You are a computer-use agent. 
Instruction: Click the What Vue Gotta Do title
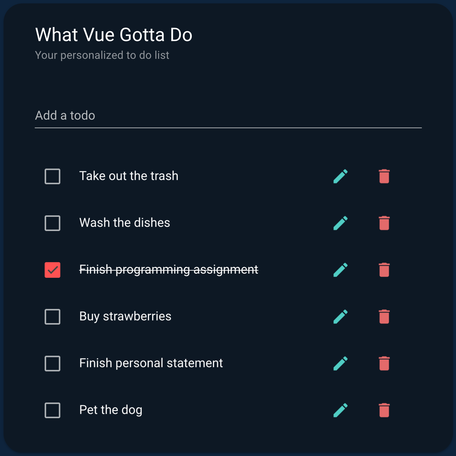113,34
